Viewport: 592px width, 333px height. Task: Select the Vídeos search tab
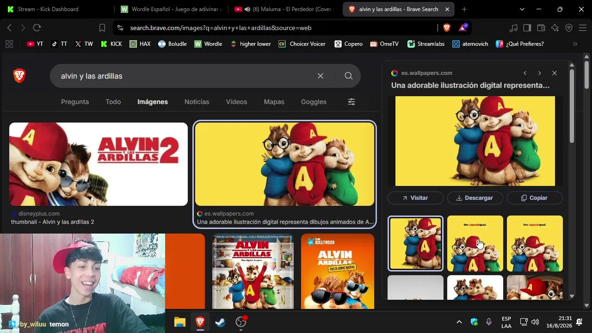tap(237, 102)
